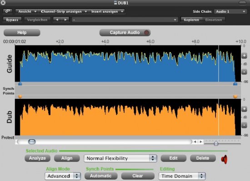
Task: Open the Editing Time Domain dropdown
Action: tap(182, 176)
